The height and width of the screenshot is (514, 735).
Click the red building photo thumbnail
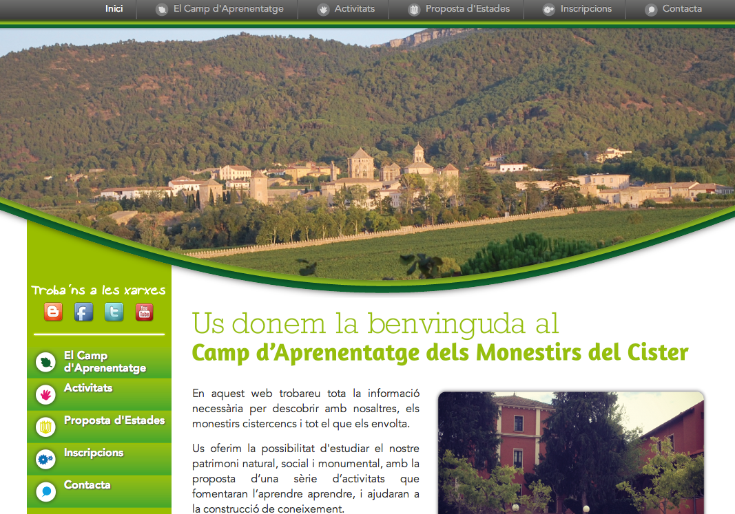571,453
